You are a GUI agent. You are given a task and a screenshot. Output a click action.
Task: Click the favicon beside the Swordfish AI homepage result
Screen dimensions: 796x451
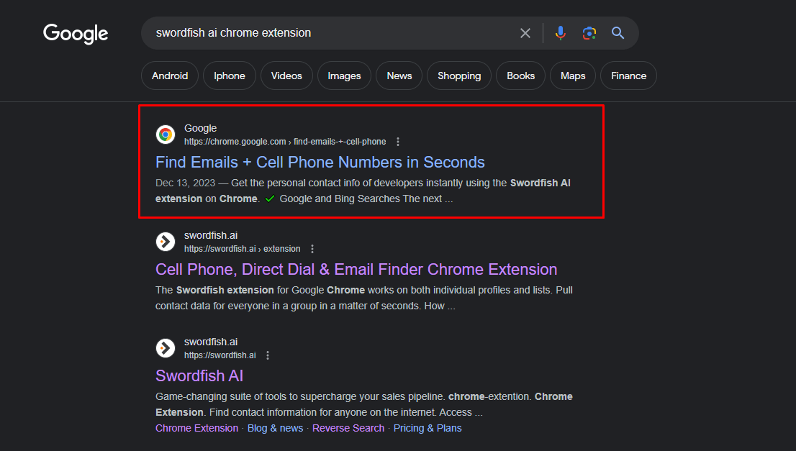click(166, 348)
